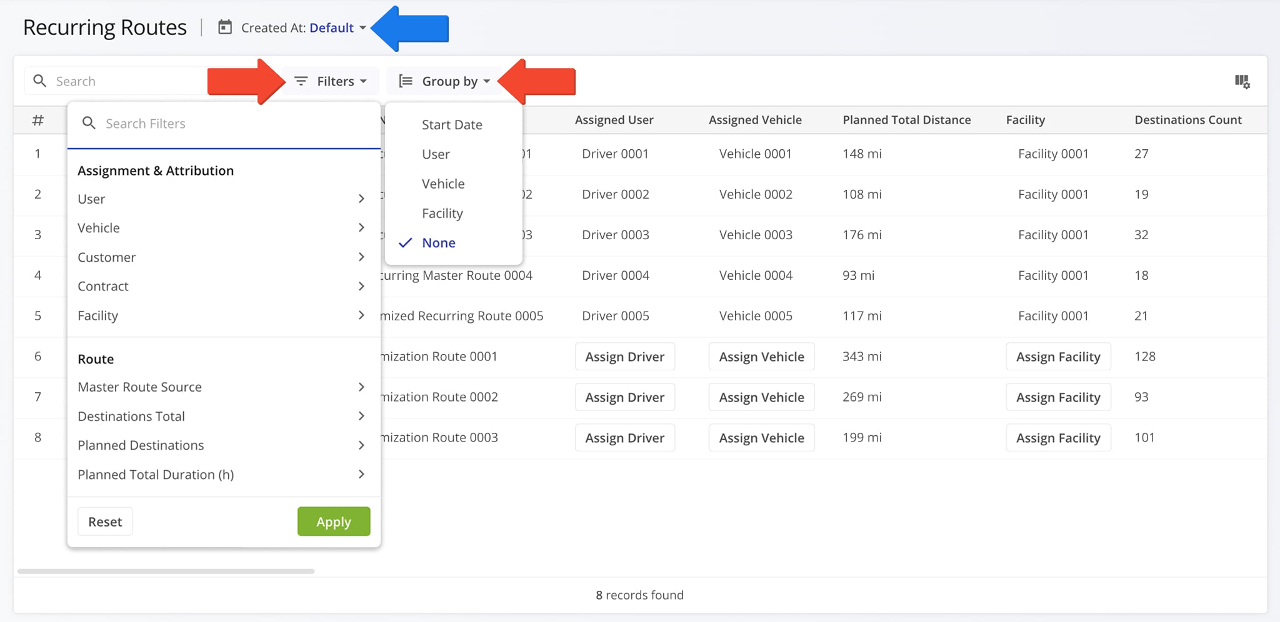Click the magnifier icon in main search
Screen dimensions: 1280x622
(40, 81)
